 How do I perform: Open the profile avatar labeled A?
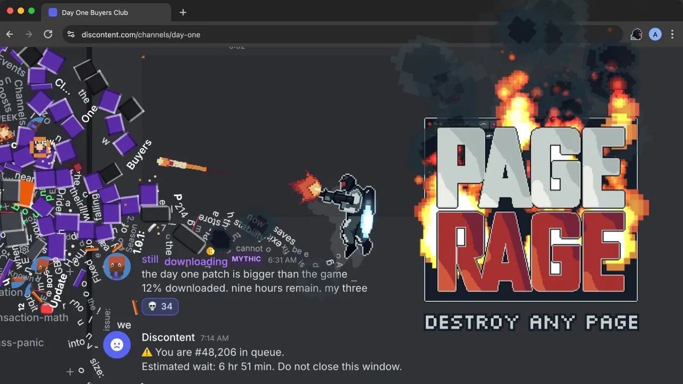pos(655,35)
